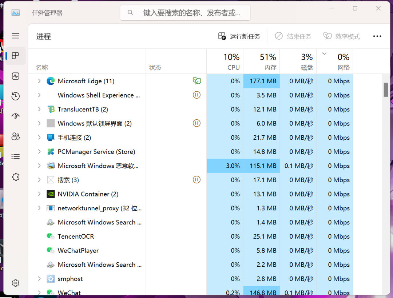Expand the smphost group
393x298 pixels.
[x=39, y=278]
